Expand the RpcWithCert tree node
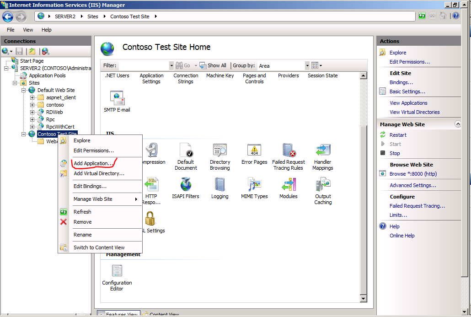 [x=32, y=127]
